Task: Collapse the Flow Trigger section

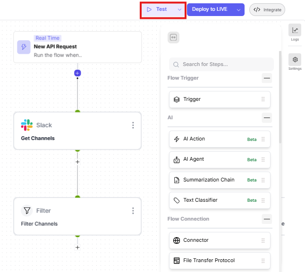Action: (267, 78)
